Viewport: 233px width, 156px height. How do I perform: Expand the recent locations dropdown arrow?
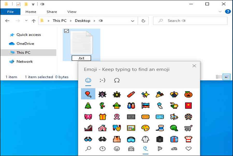(x=26, y=21)
